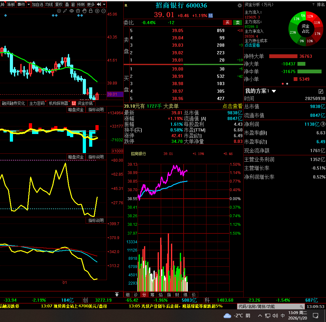Toggle the eye visibility icon above the chart
The image size is (326, 322).
coord(72,11)
